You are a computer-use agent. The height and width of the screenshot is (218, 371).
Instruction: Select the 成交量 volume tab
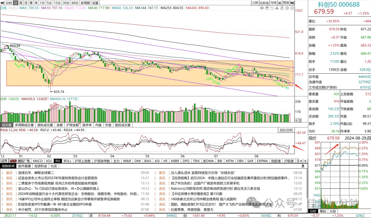point(7,125)
